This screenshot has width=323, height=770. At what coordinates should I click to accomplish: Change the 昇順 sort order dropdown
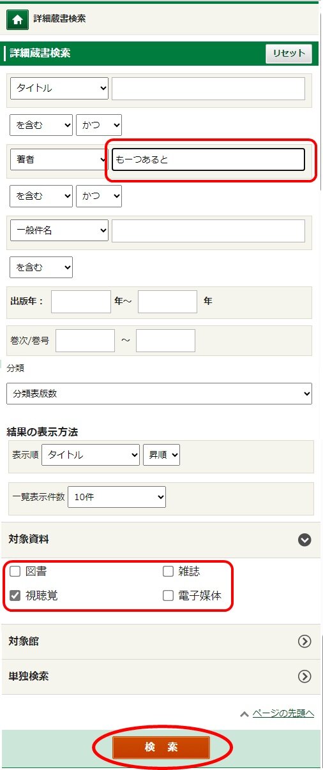tap(161, 455)
